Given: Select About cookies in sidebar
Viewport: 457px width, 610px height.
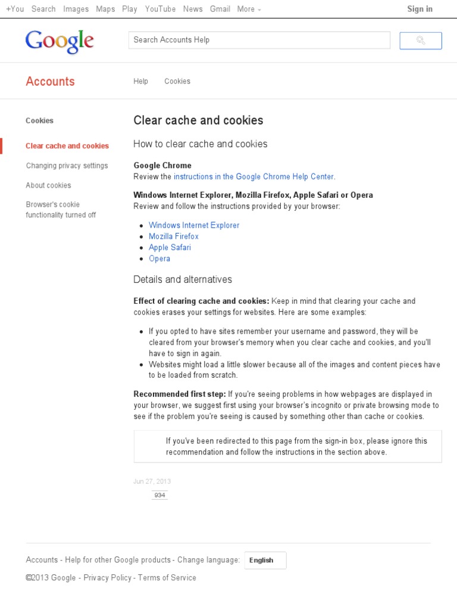Looking at the screenshot, I should pyautogui.click(x=48, y=185).
